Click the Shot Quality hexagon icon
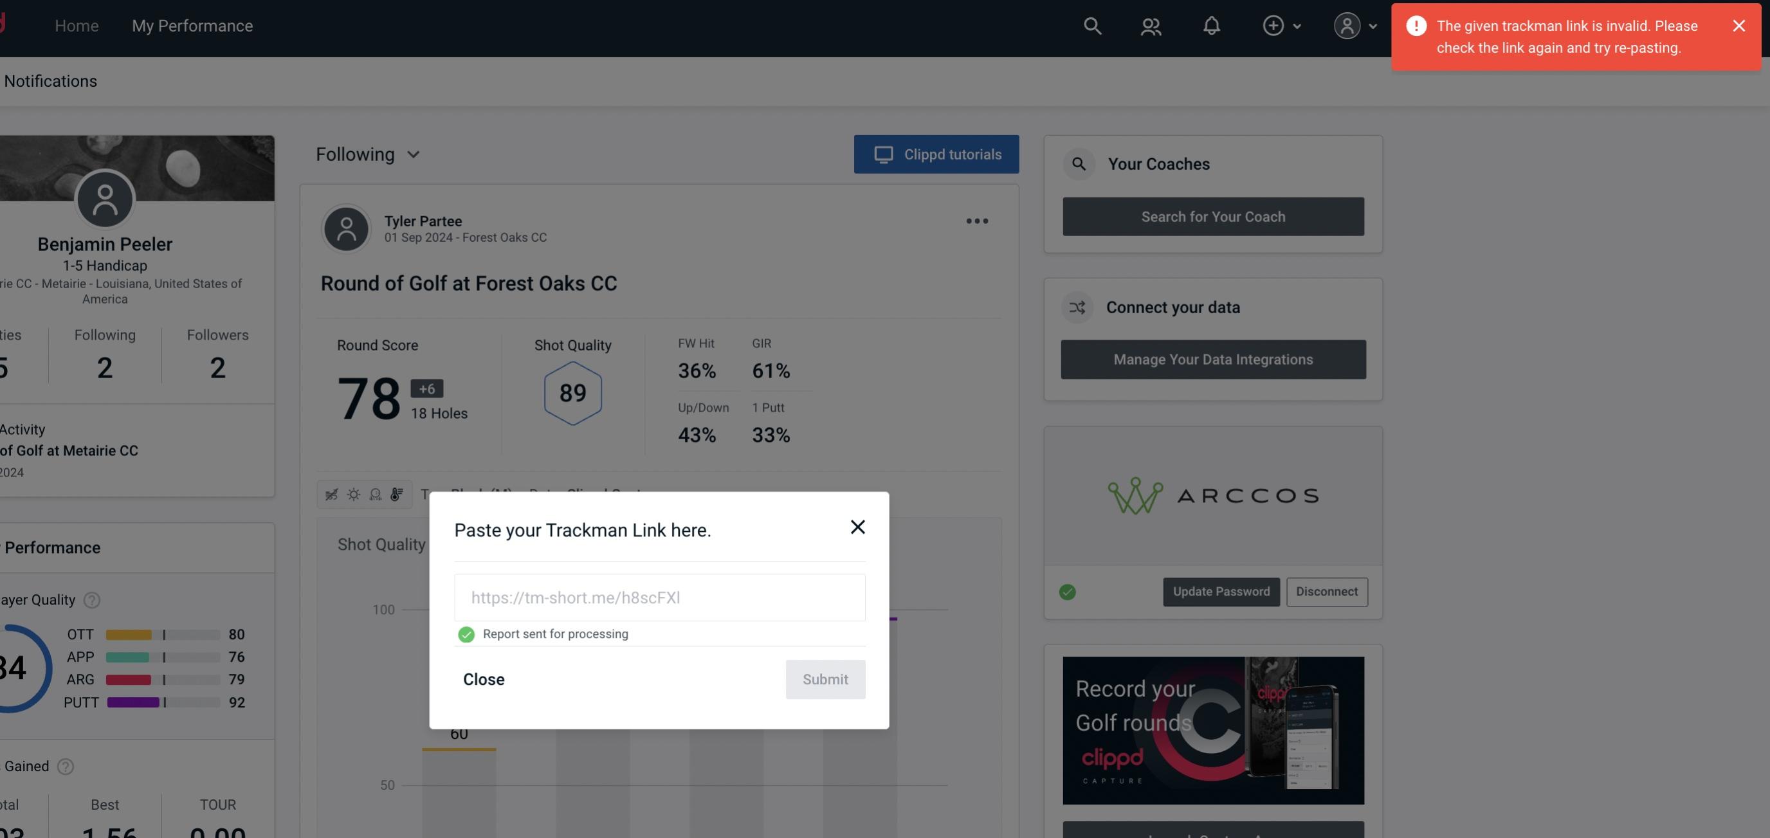1770x838 pixels. coord(572,393)
